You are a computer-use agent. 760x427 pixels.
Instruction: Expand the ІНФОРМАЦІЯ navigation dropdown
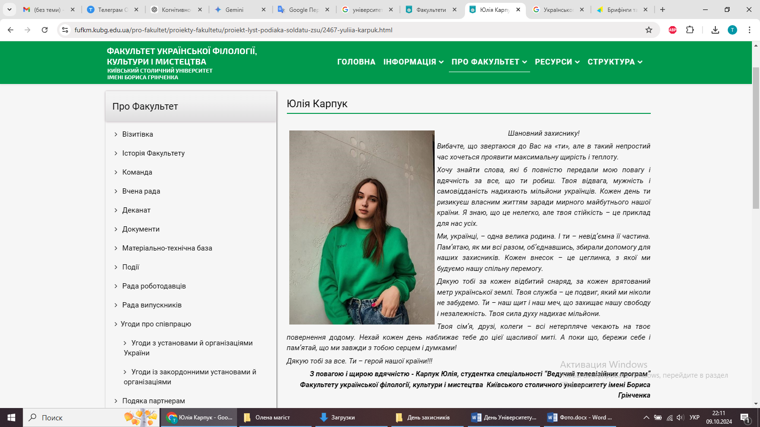413,62
